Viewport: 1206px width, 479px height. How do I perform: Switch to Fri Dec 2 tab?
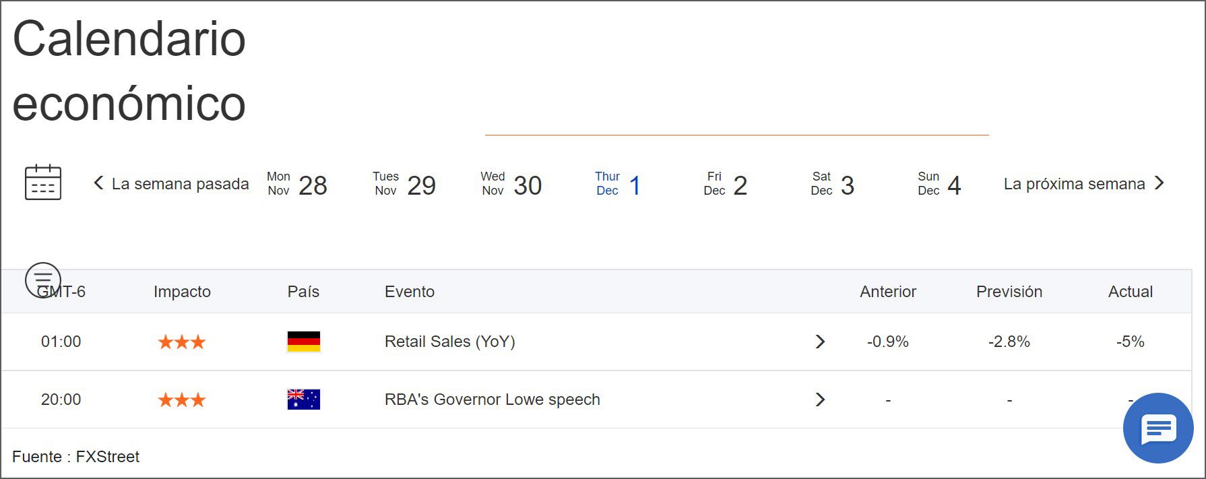tap(725, 185)
